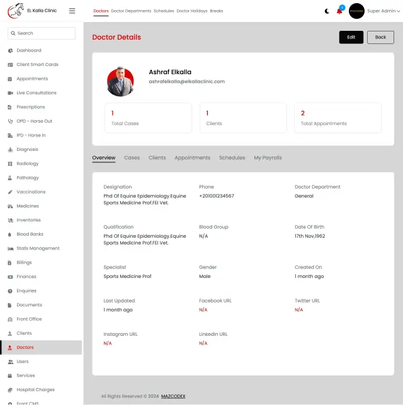Click the Pathology flask icon
Viewport: 403px width, 405px height.
point(10,178)
